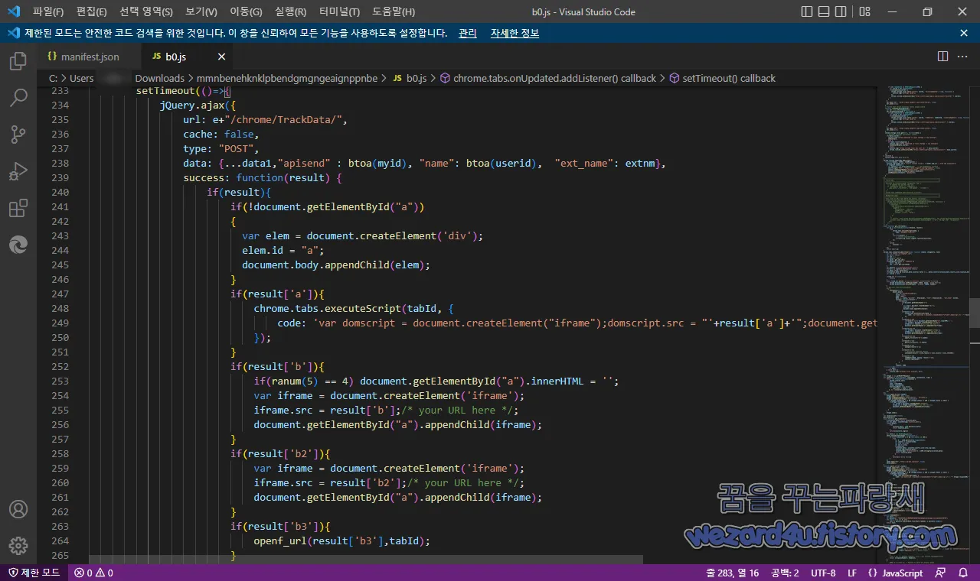Click the 'elem.id = "a";' code line
Screen dimensions: 980x581
[x=283, y=250]
